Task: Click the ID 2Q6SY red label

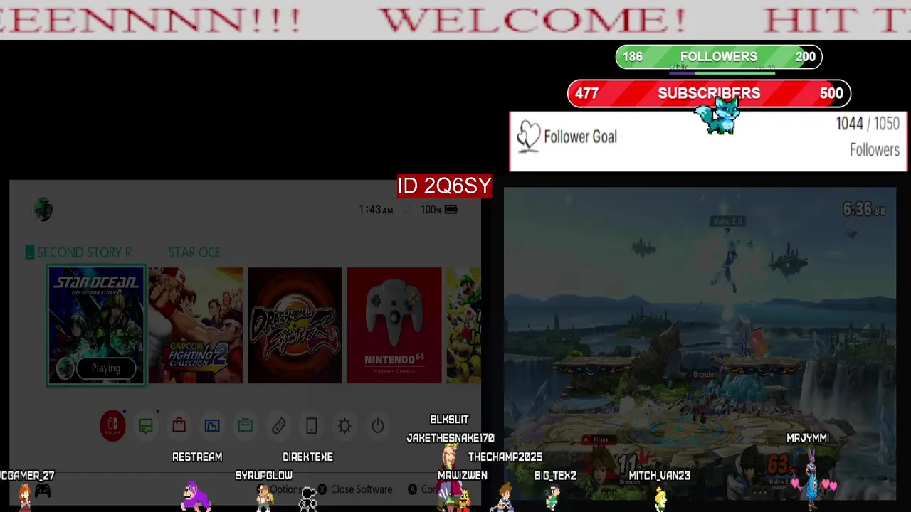Action: tap(445, 186)
